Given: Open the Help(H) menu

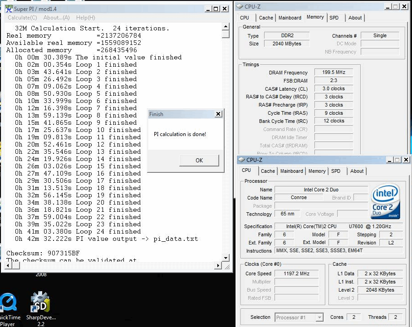Looking at the screenshot, I should pyautogui.click(x=86, y=18).
